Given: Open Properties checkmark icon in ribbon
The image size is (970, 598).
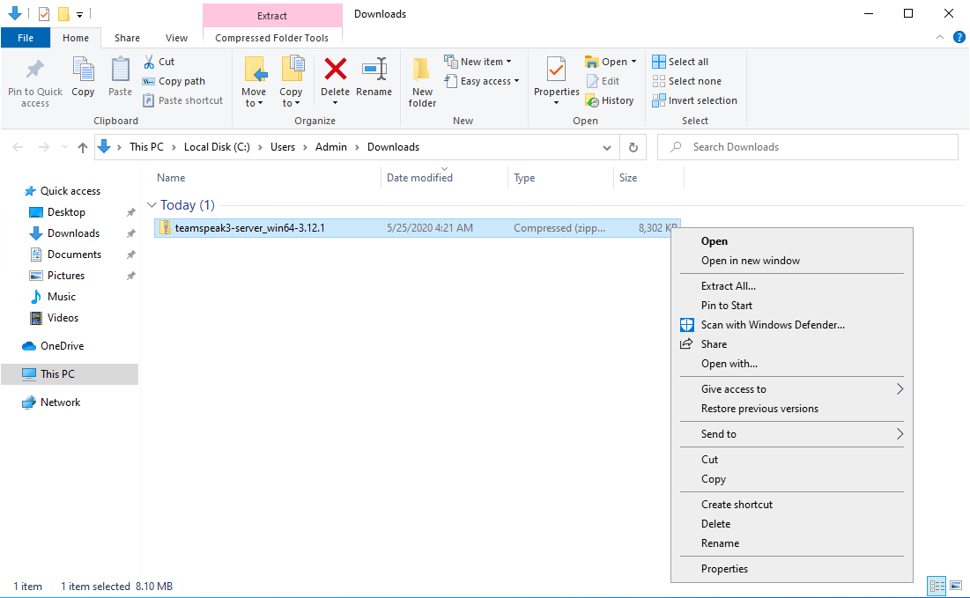Looking at the screenshot, I should click(x=556, y=70).
